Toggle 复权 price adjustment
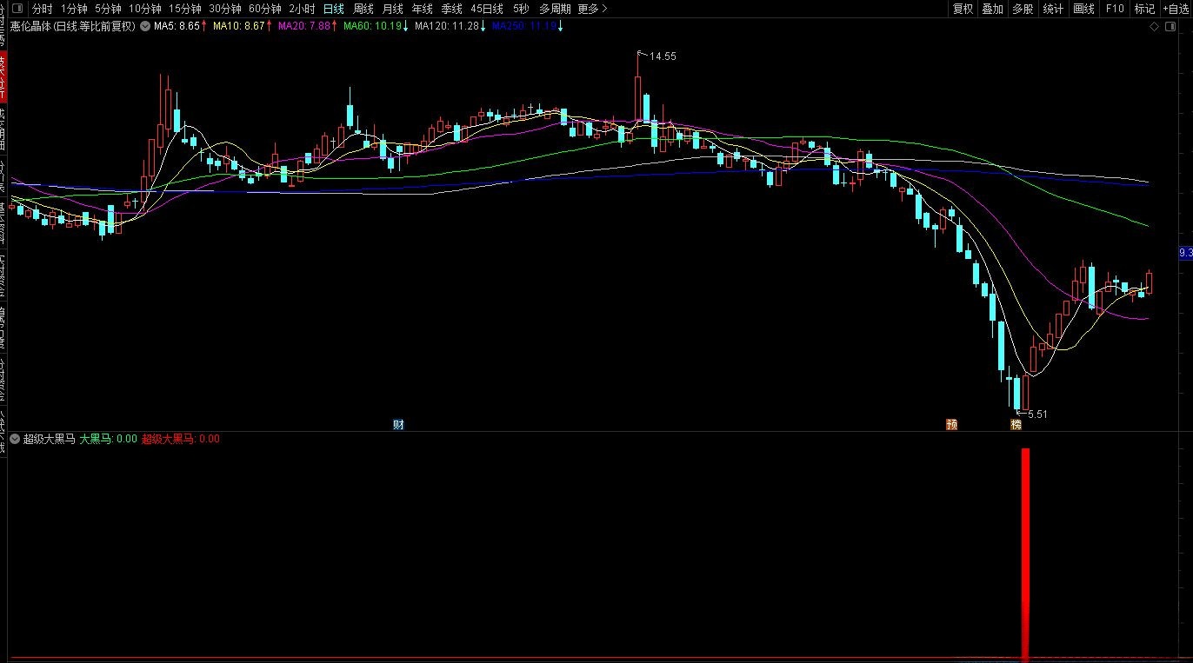Viewport: 1193px width, 663px height. click(x=963, y=9)
